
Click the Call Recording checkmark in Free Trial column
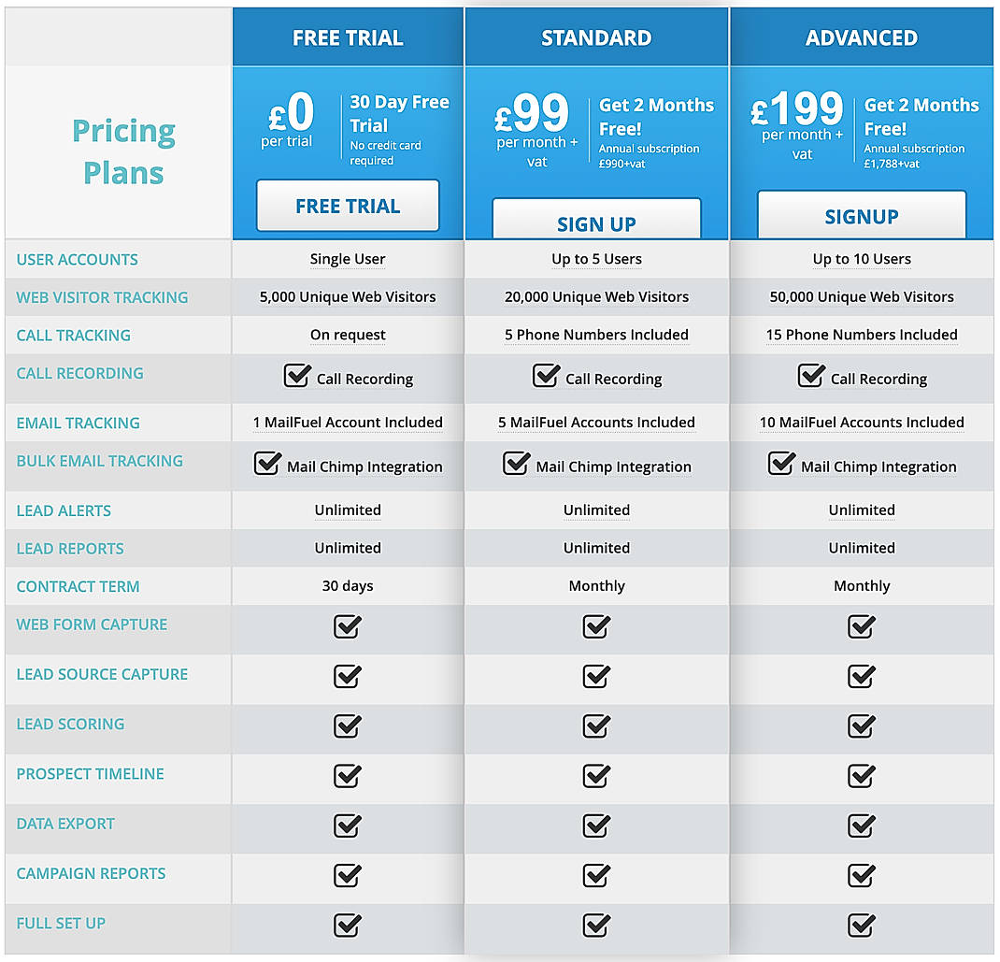(297, 376)
